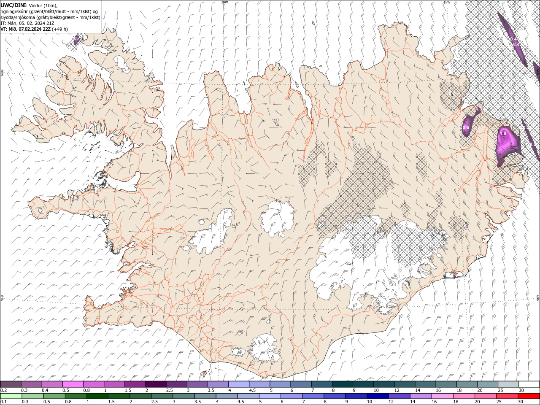This screenshot has height=405, width=540.
Task: Select upper legend dark teal 8–9 swatch
Action: point(342,384)
